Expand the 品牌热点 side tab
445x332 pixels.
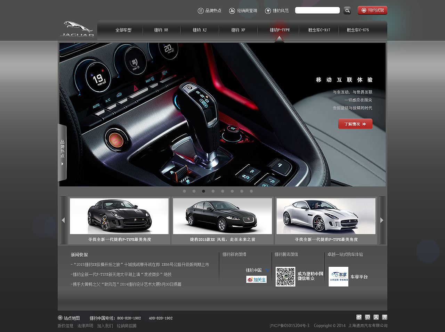click(x=62, y=153)
